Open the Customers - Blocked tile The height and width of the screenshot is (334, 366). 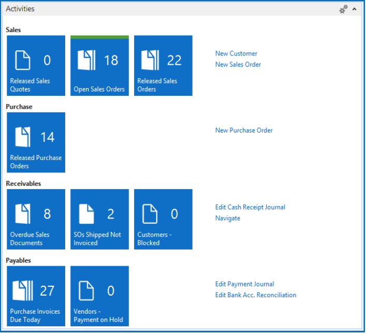(163, 219)
